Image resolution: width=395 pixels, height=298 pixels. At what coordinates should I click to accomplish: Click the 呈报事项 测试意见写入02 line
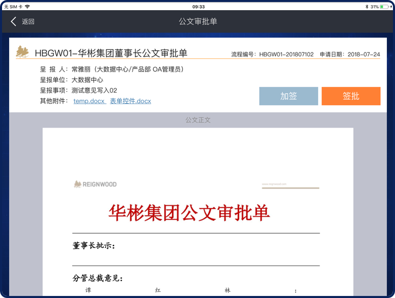(x=78, y=91)
